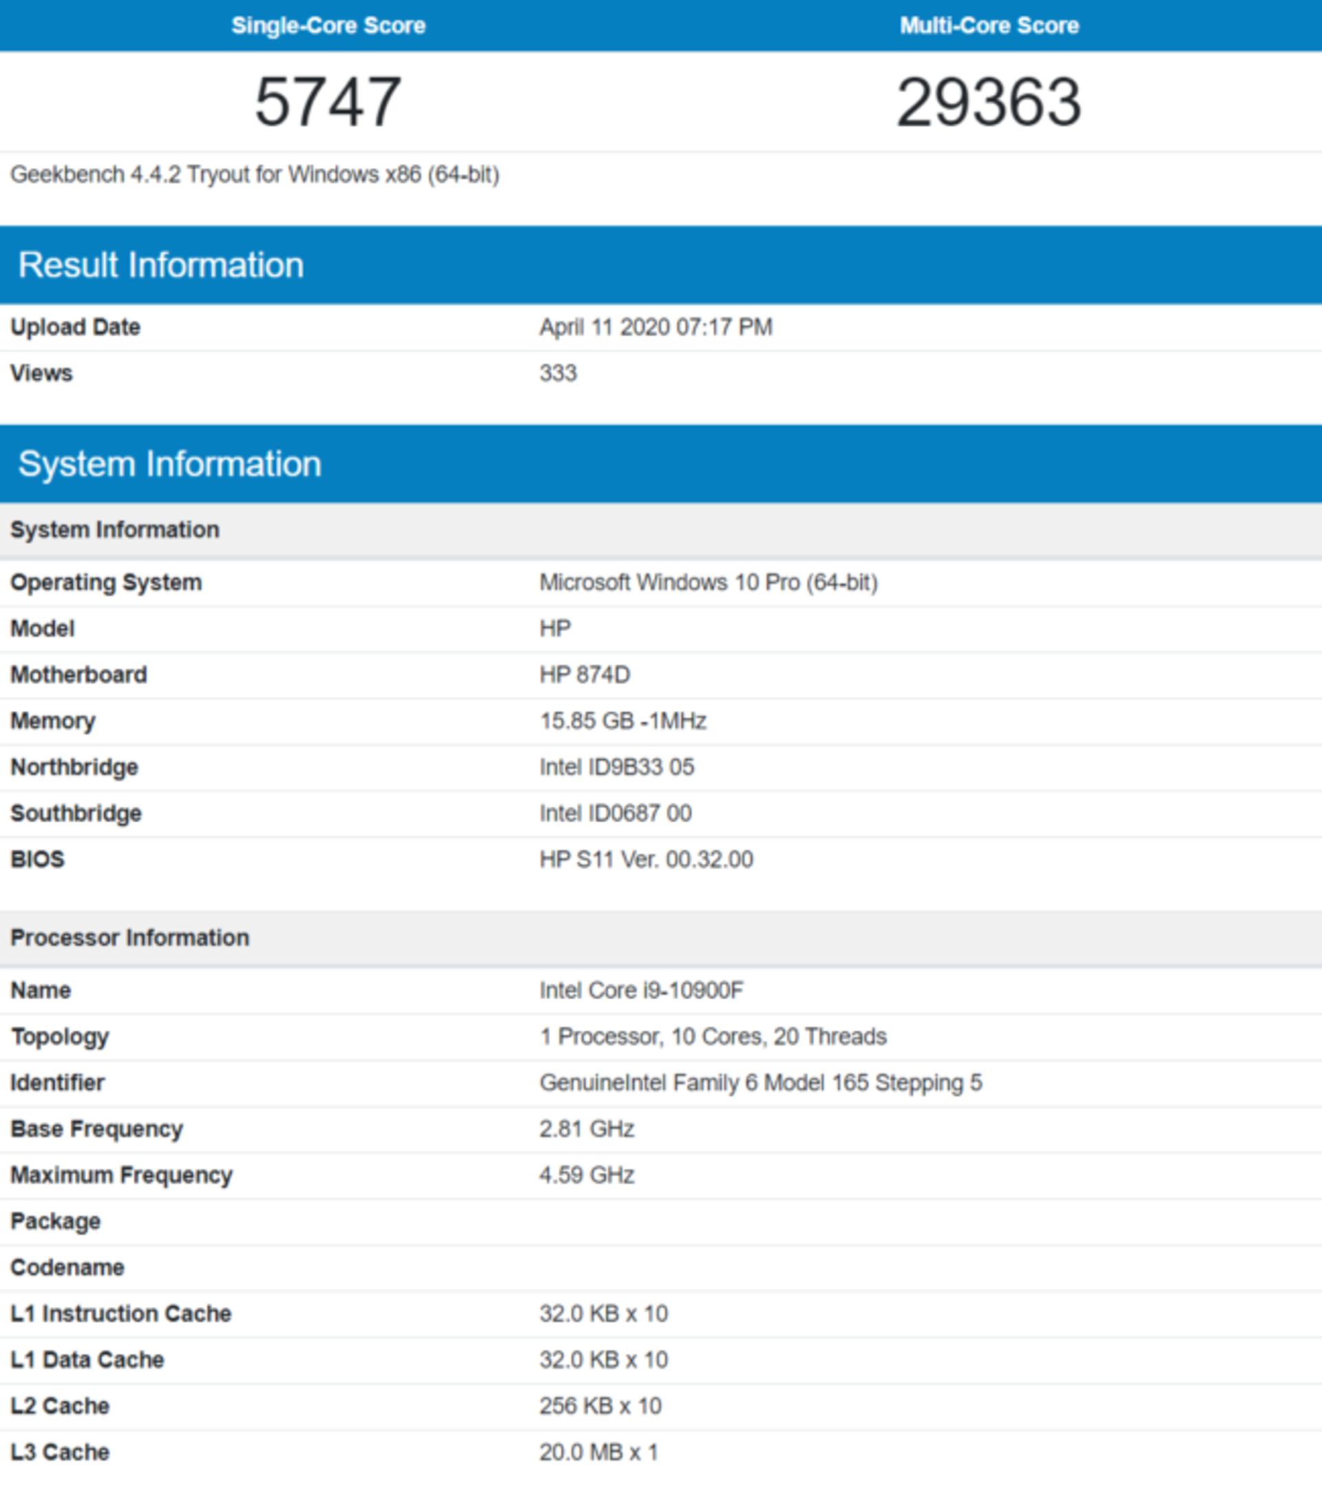Click the Multi-Core Score header
This screenshot has height=1505, width=1322.
pos(988,25)
